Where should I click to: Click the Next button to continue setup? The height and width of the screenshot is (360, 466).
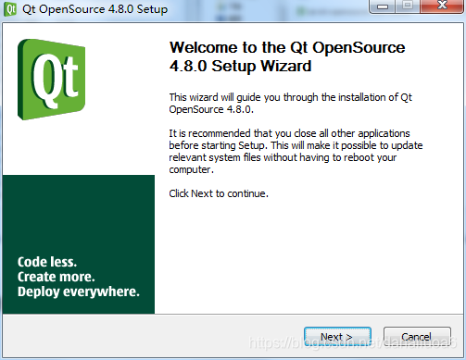(337, 337)
